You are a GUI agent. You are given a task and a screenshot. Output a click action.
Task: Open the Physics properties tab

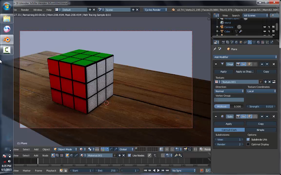[271, 42]
